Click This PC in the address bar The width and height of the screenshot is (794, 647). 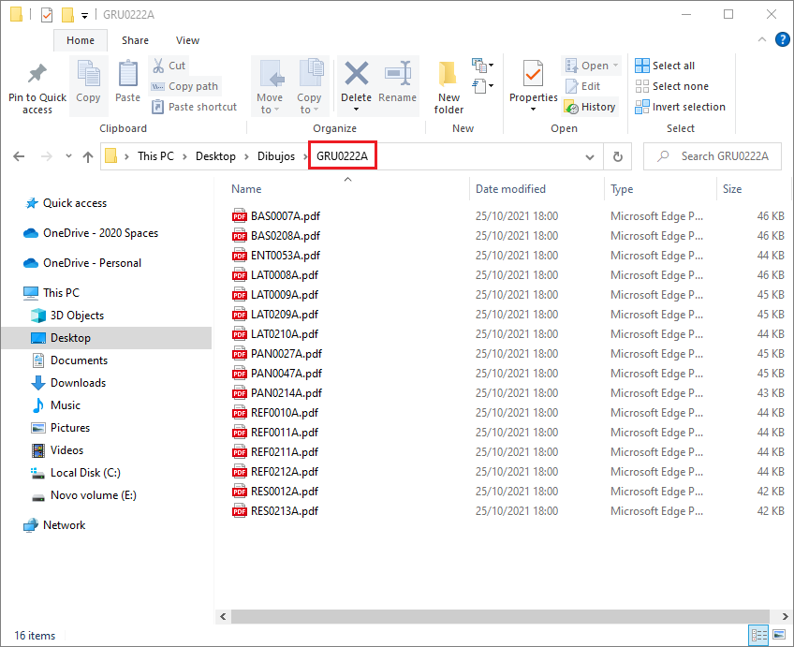coord(155,156)
